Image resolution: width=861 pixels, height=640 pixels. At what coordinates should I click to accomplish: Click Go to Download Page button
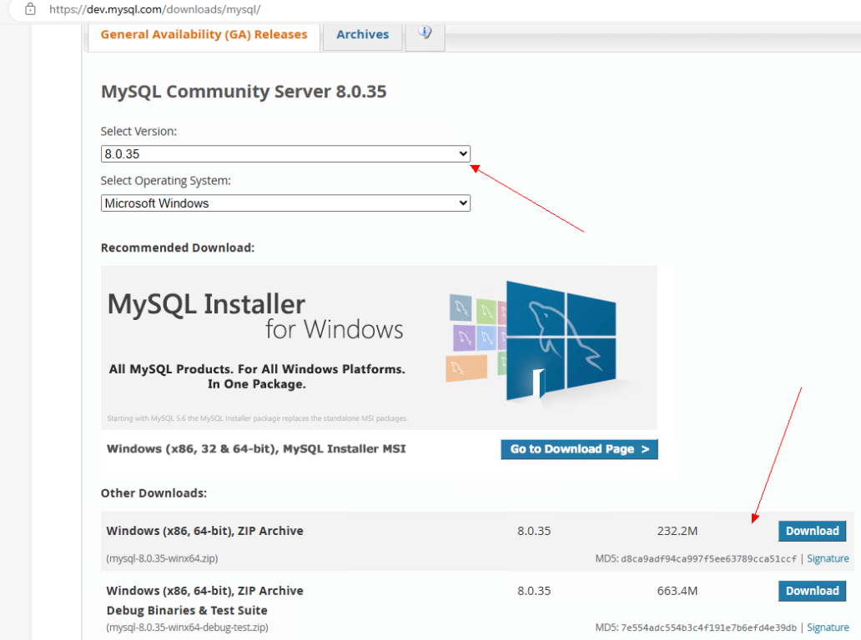pyautogui.click(x=579, y=449)
